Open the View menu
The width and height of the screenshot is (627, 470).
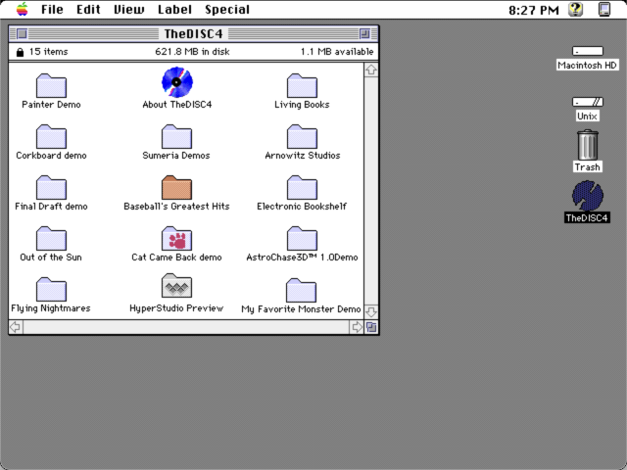tap(129, 9)
